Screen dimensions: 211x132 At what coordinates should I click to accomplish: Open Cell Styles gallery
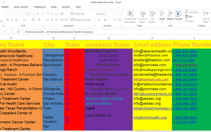152,17
